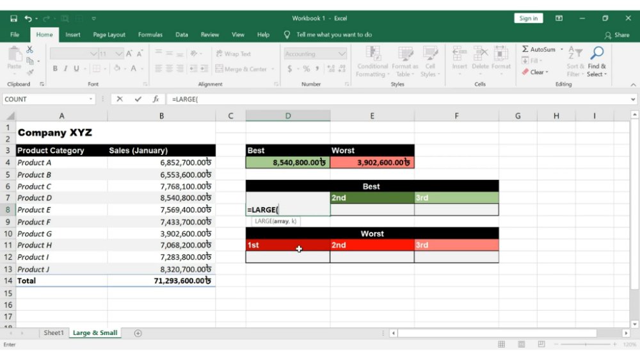Click the Percent Style icon
Viewport: 640px width, 360px height.
click(306, 69)
